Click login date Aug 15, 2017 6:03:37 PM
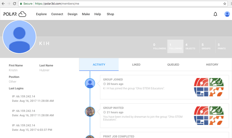The image size is (232, 138). click(x=32, y=130)
